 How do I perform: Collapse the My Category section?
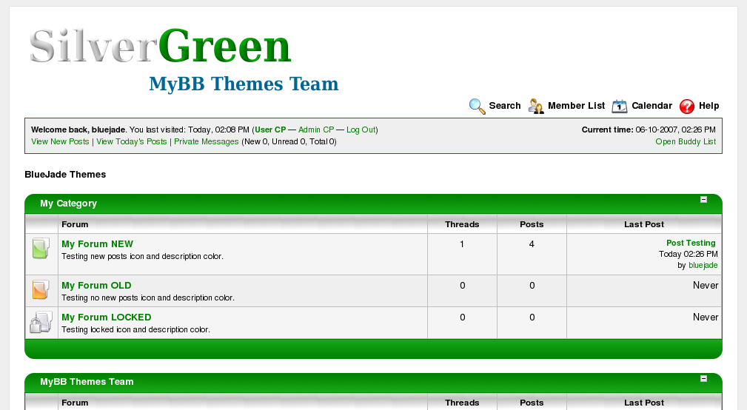(x=703, y=200)
